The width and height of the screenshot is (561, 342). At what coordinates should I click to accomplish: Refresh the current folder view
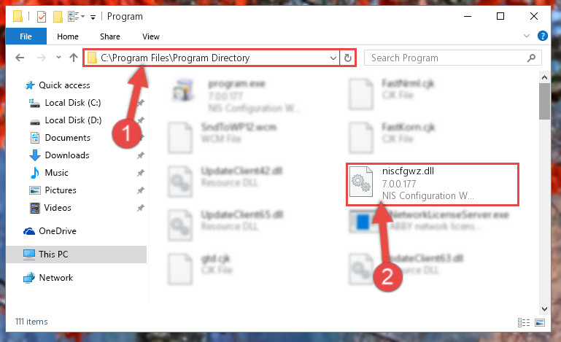click(x=348, y=58)
